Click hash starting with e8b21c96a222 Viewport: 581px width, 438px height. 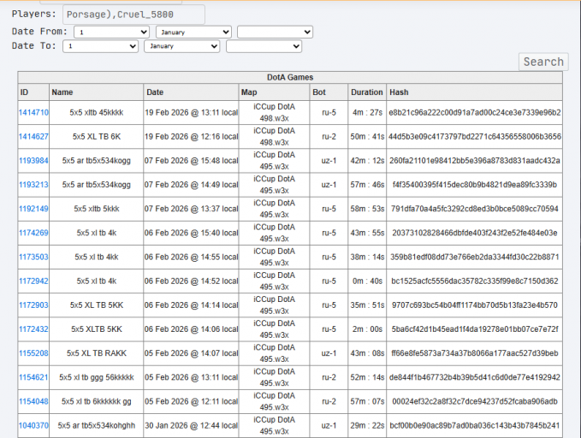[x=475, y=113]
